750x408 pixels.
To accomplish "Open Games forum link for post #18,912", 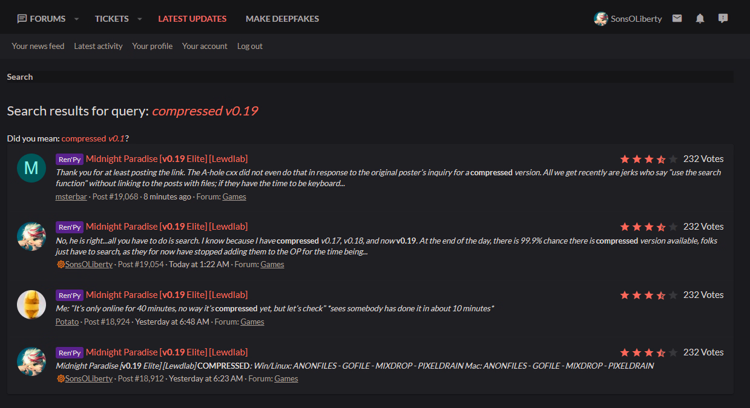I will (x=286, y=378).
